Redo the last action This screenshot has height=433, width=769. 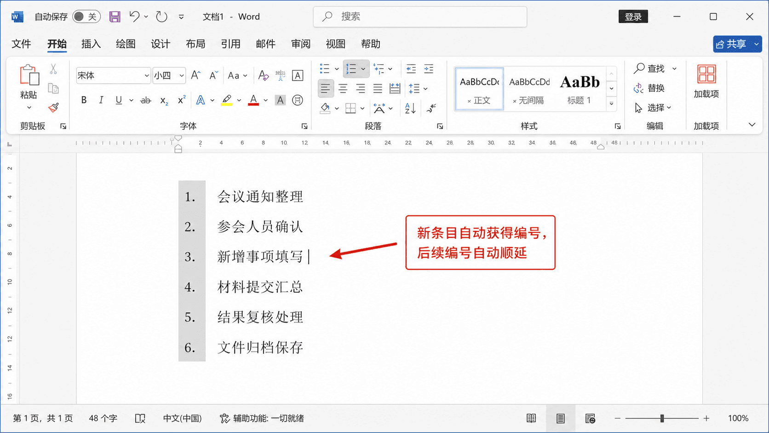(161, 17)
